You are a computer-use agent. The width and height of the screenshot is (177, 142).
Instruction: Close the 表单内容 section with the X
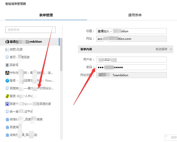click(171, 49)
